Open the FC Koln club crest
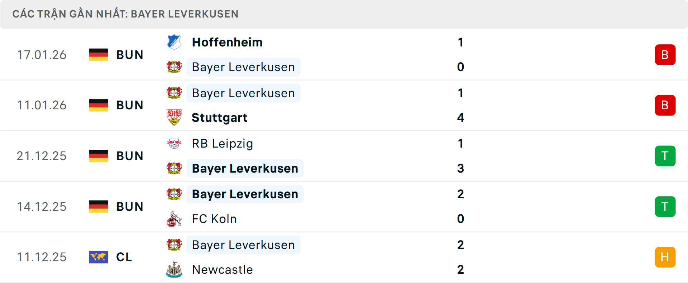The height and width of the screenshot is (283, 688). (x=175, y=219)
